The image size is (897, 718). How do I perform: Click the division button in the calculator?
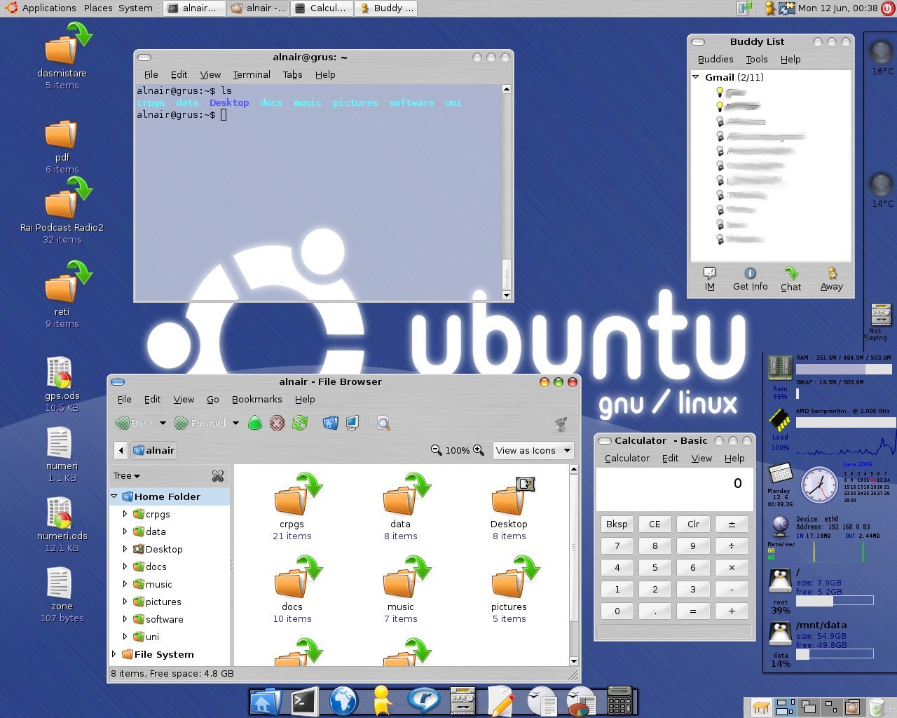coord(732,546)
